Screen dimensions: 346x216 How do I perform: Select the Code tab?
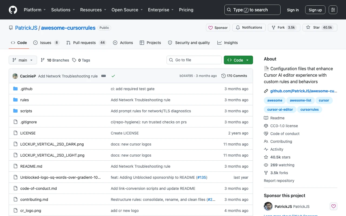19,43
